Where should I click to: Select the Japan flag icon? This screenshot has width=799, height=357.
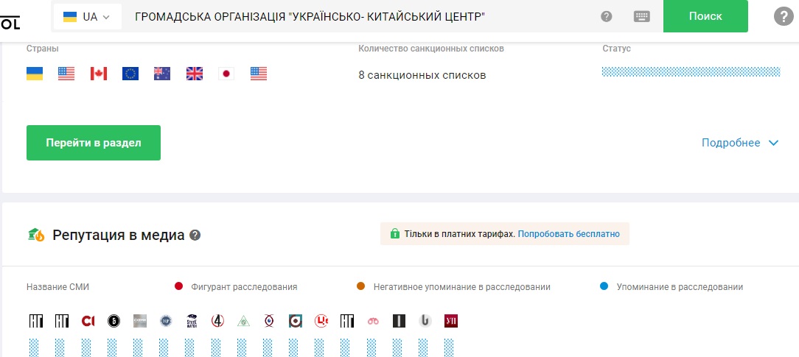pos(226,74)
